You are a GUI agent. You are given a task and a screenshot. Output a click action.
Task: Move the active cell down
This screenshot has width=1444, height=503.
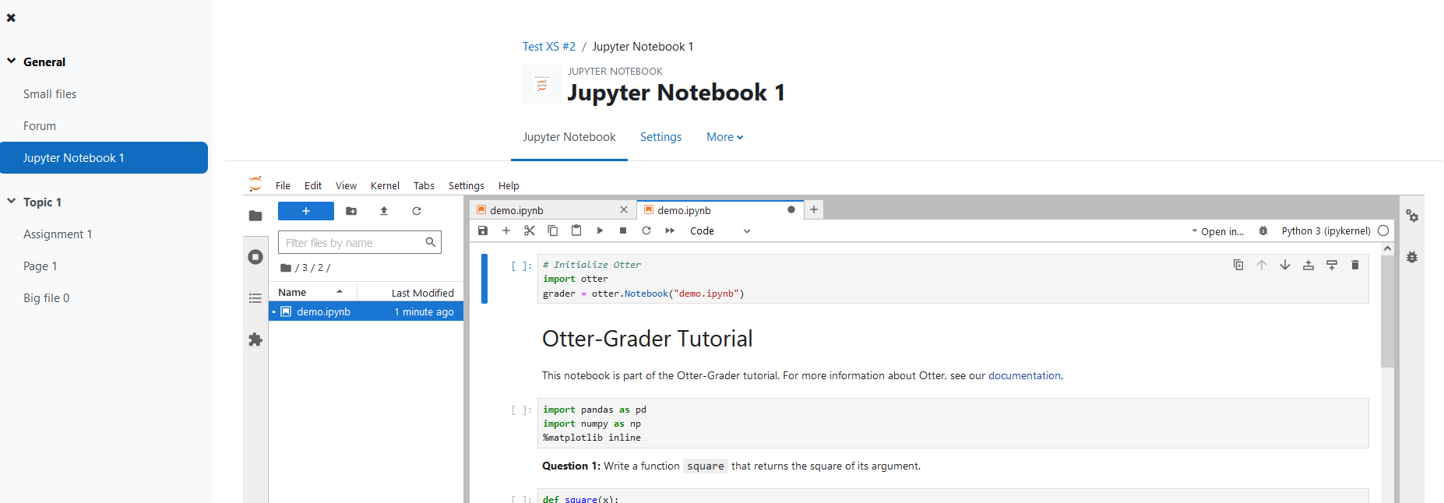(1285, 265)
